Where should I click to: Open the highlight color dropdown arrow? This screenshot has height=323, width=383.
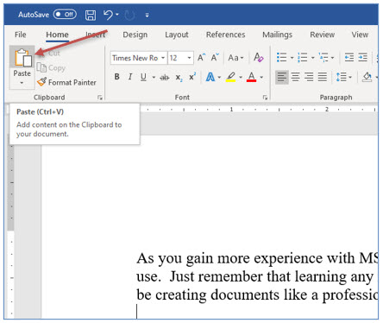click(x=241, y=77)
